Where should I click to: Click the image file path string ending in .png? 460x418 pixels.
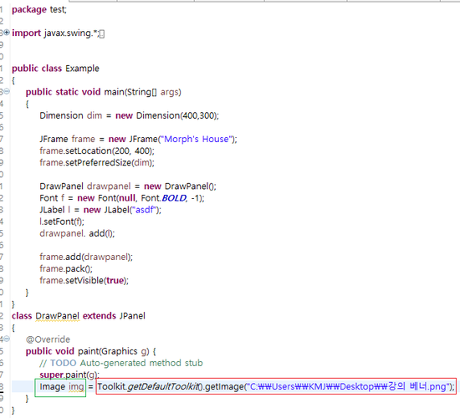coord(348,386)
